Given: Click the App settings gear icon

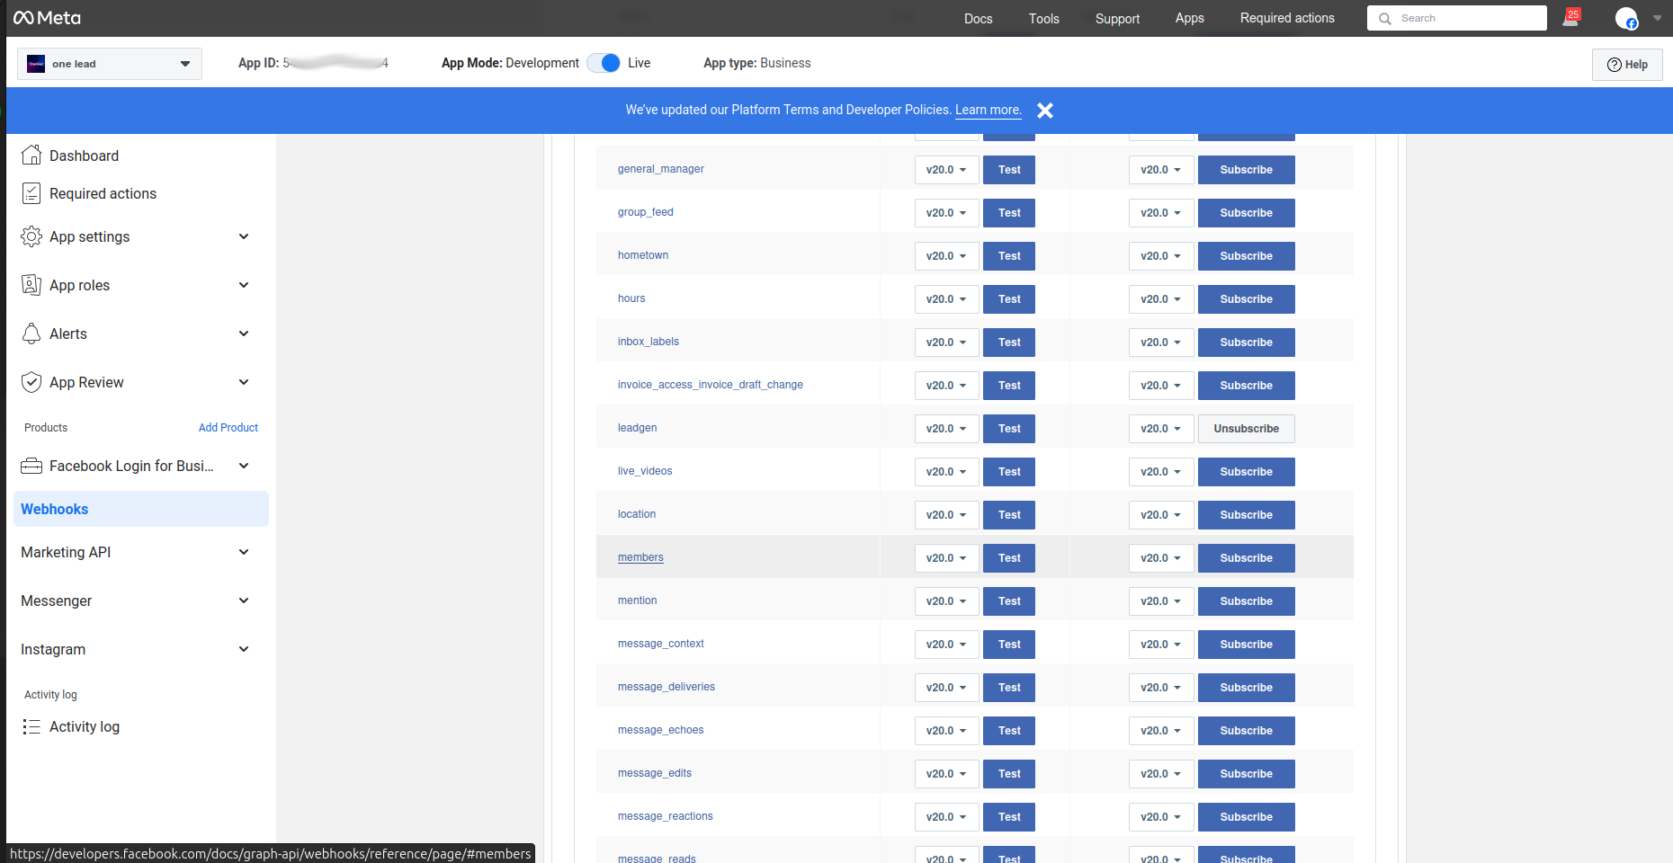Looking at the screenshot, I should point(31,236).
